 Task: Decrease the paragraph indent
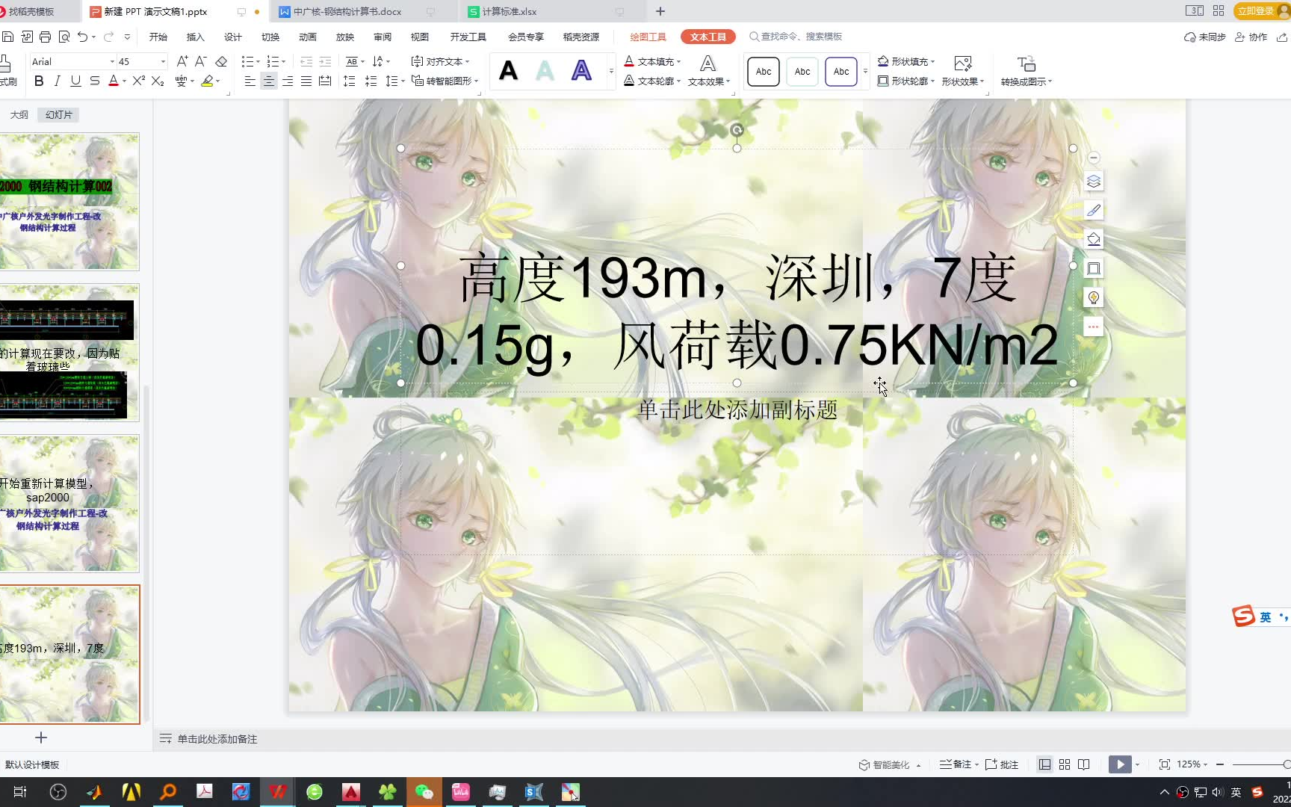coord(306,61)
